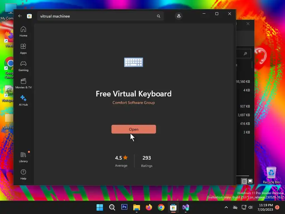Click the Free Virtual Keyboard app icon

click(134, 62)
